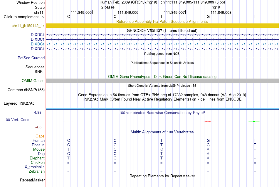
Task: Click the 'chr11:' base position label
Action: [x=39, y=12]
